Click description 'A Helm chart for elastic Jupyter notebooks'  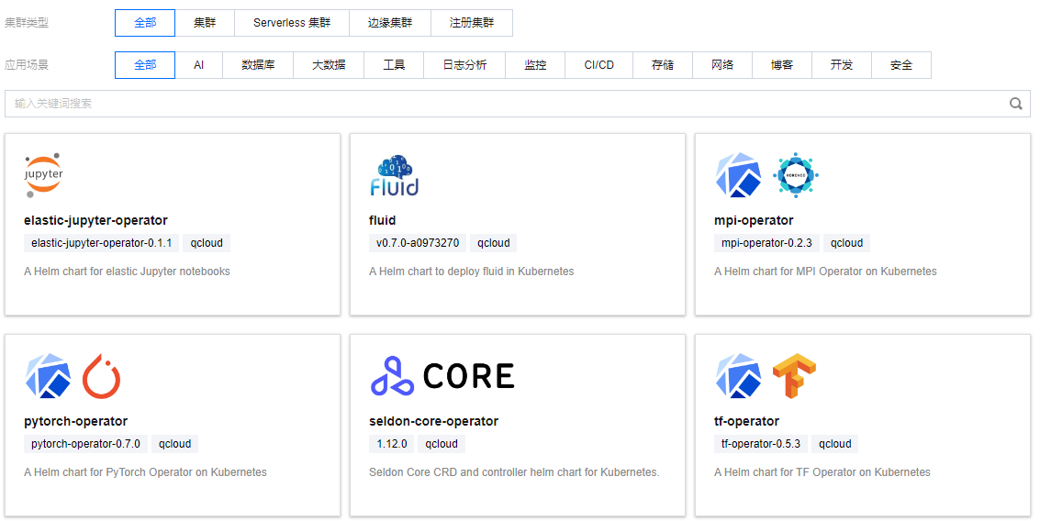[127, 272]
